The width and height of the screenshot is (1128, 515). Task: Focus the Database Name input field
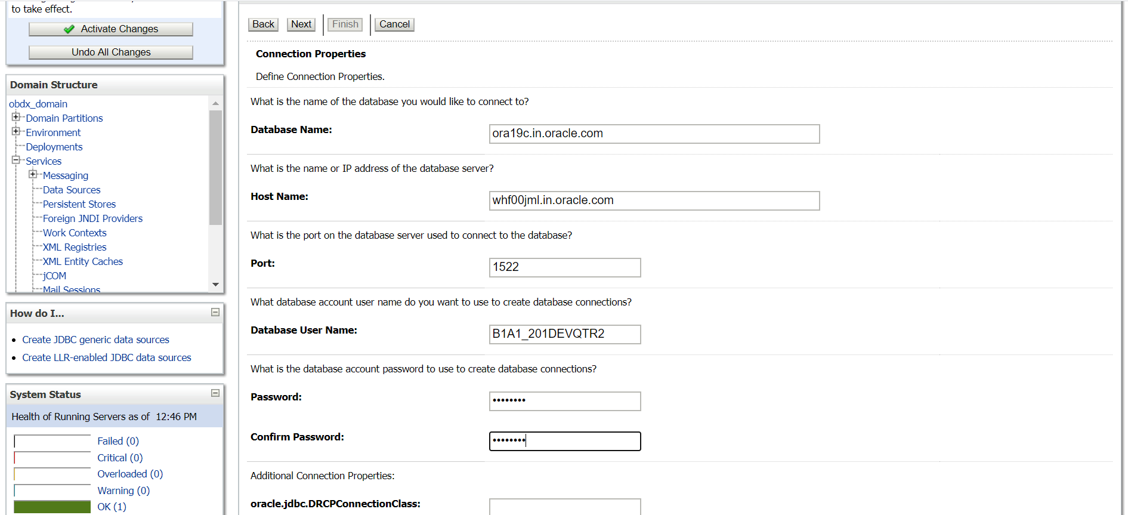[x=654, y=134]
